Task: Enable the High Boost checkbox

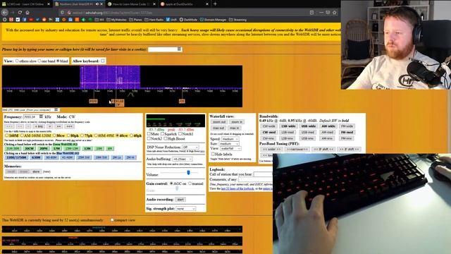Action: [x=166, y=138]
